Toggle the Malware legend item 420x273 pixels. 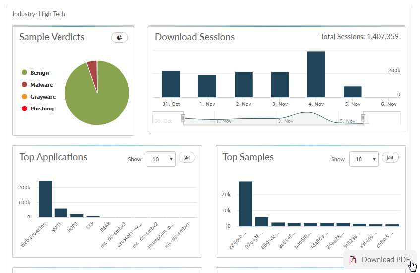41,85
